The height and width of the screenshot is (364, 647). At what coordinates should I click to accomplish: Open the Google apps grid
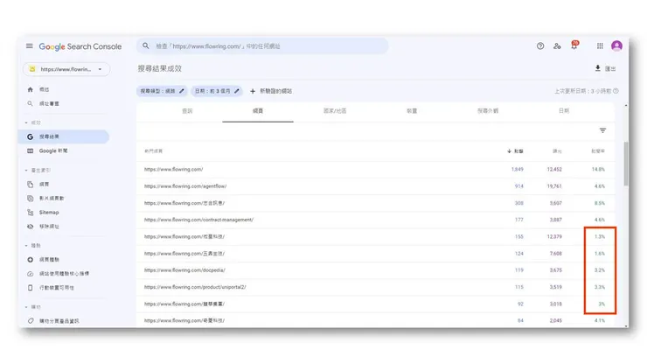(600, 45)
